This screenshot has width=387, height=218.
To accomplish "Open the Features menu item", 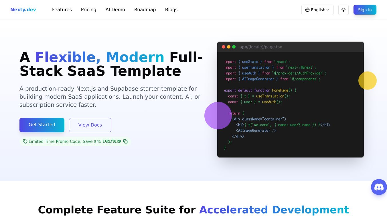I will point(62,10).
